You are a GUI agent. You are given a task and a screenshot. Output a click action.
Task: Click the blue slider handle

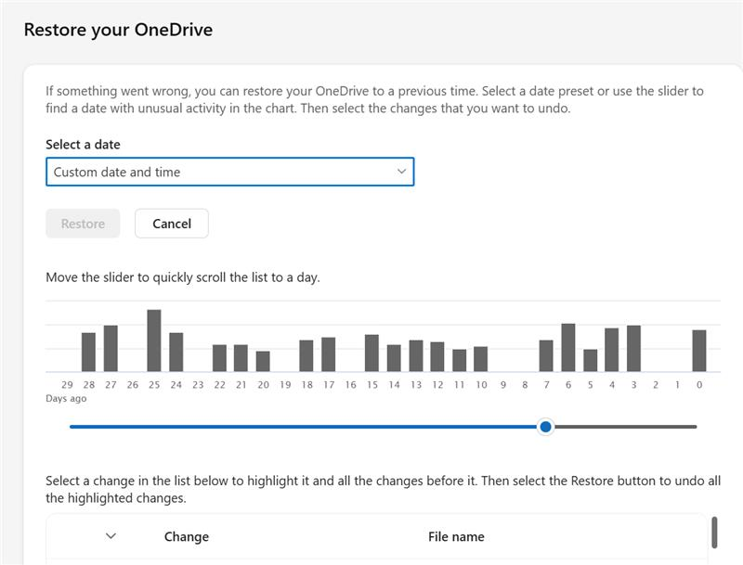point(546,427)
